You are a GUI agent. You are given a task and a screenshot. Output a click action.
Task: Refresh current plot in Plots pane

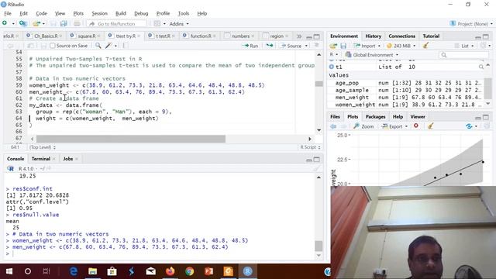coord(469,126)
